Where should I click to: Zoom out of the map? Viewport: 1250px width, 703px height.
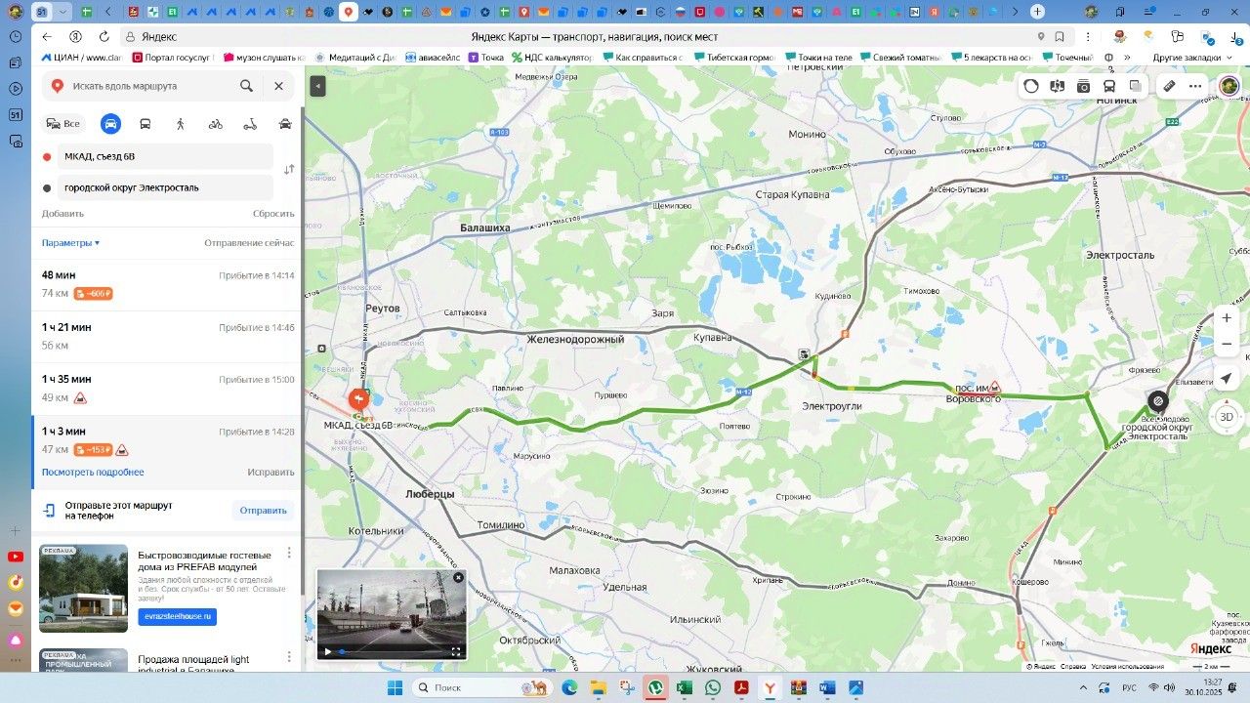pyautogui.click(x=1228, y=344)
